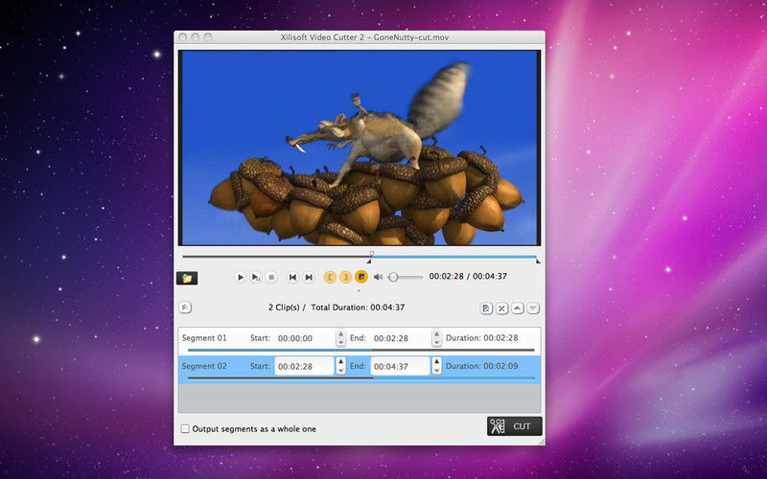The width and height of the screenshot is (767, 479).
Task: Mute the audio with the speaker icon
Action: 378,277
